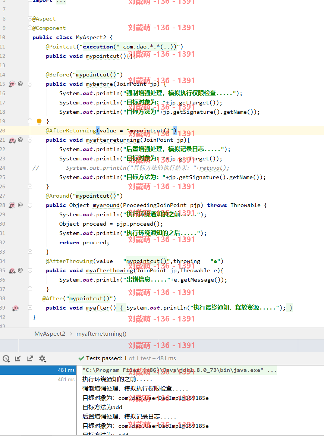Click the myafterreturning method name
Viewport: 324px width, 436px height.
click(113, 140)
